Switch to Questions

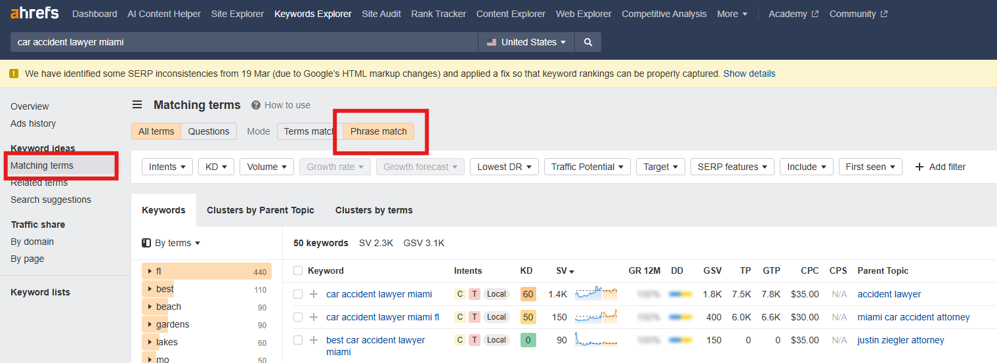[x=209, y=131]
